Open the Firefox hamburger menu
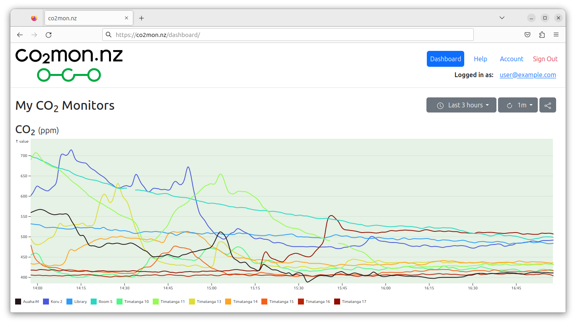576x324 pixels. pos(556,35)
